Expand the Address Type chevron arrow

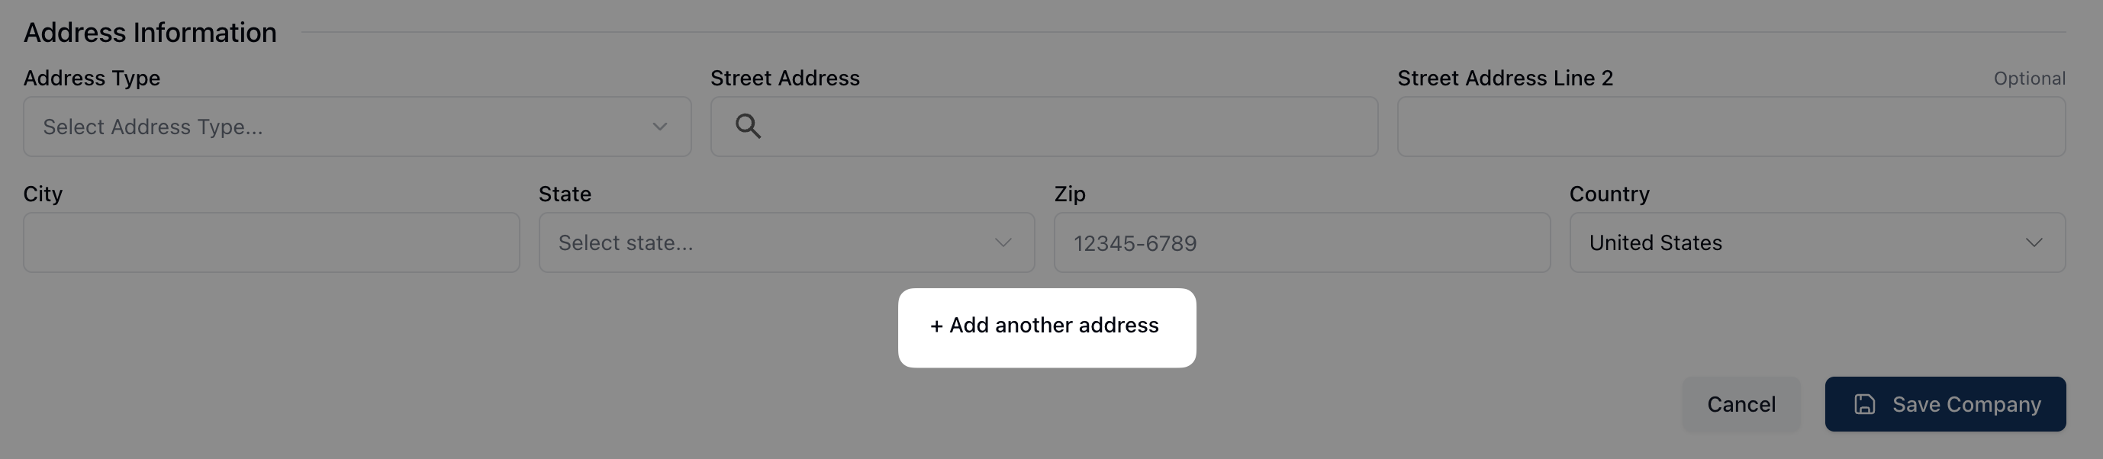tap(659, 127)
